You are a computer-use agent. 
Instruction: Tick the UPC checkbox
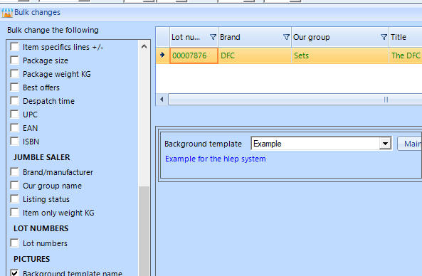click(14, 114)
